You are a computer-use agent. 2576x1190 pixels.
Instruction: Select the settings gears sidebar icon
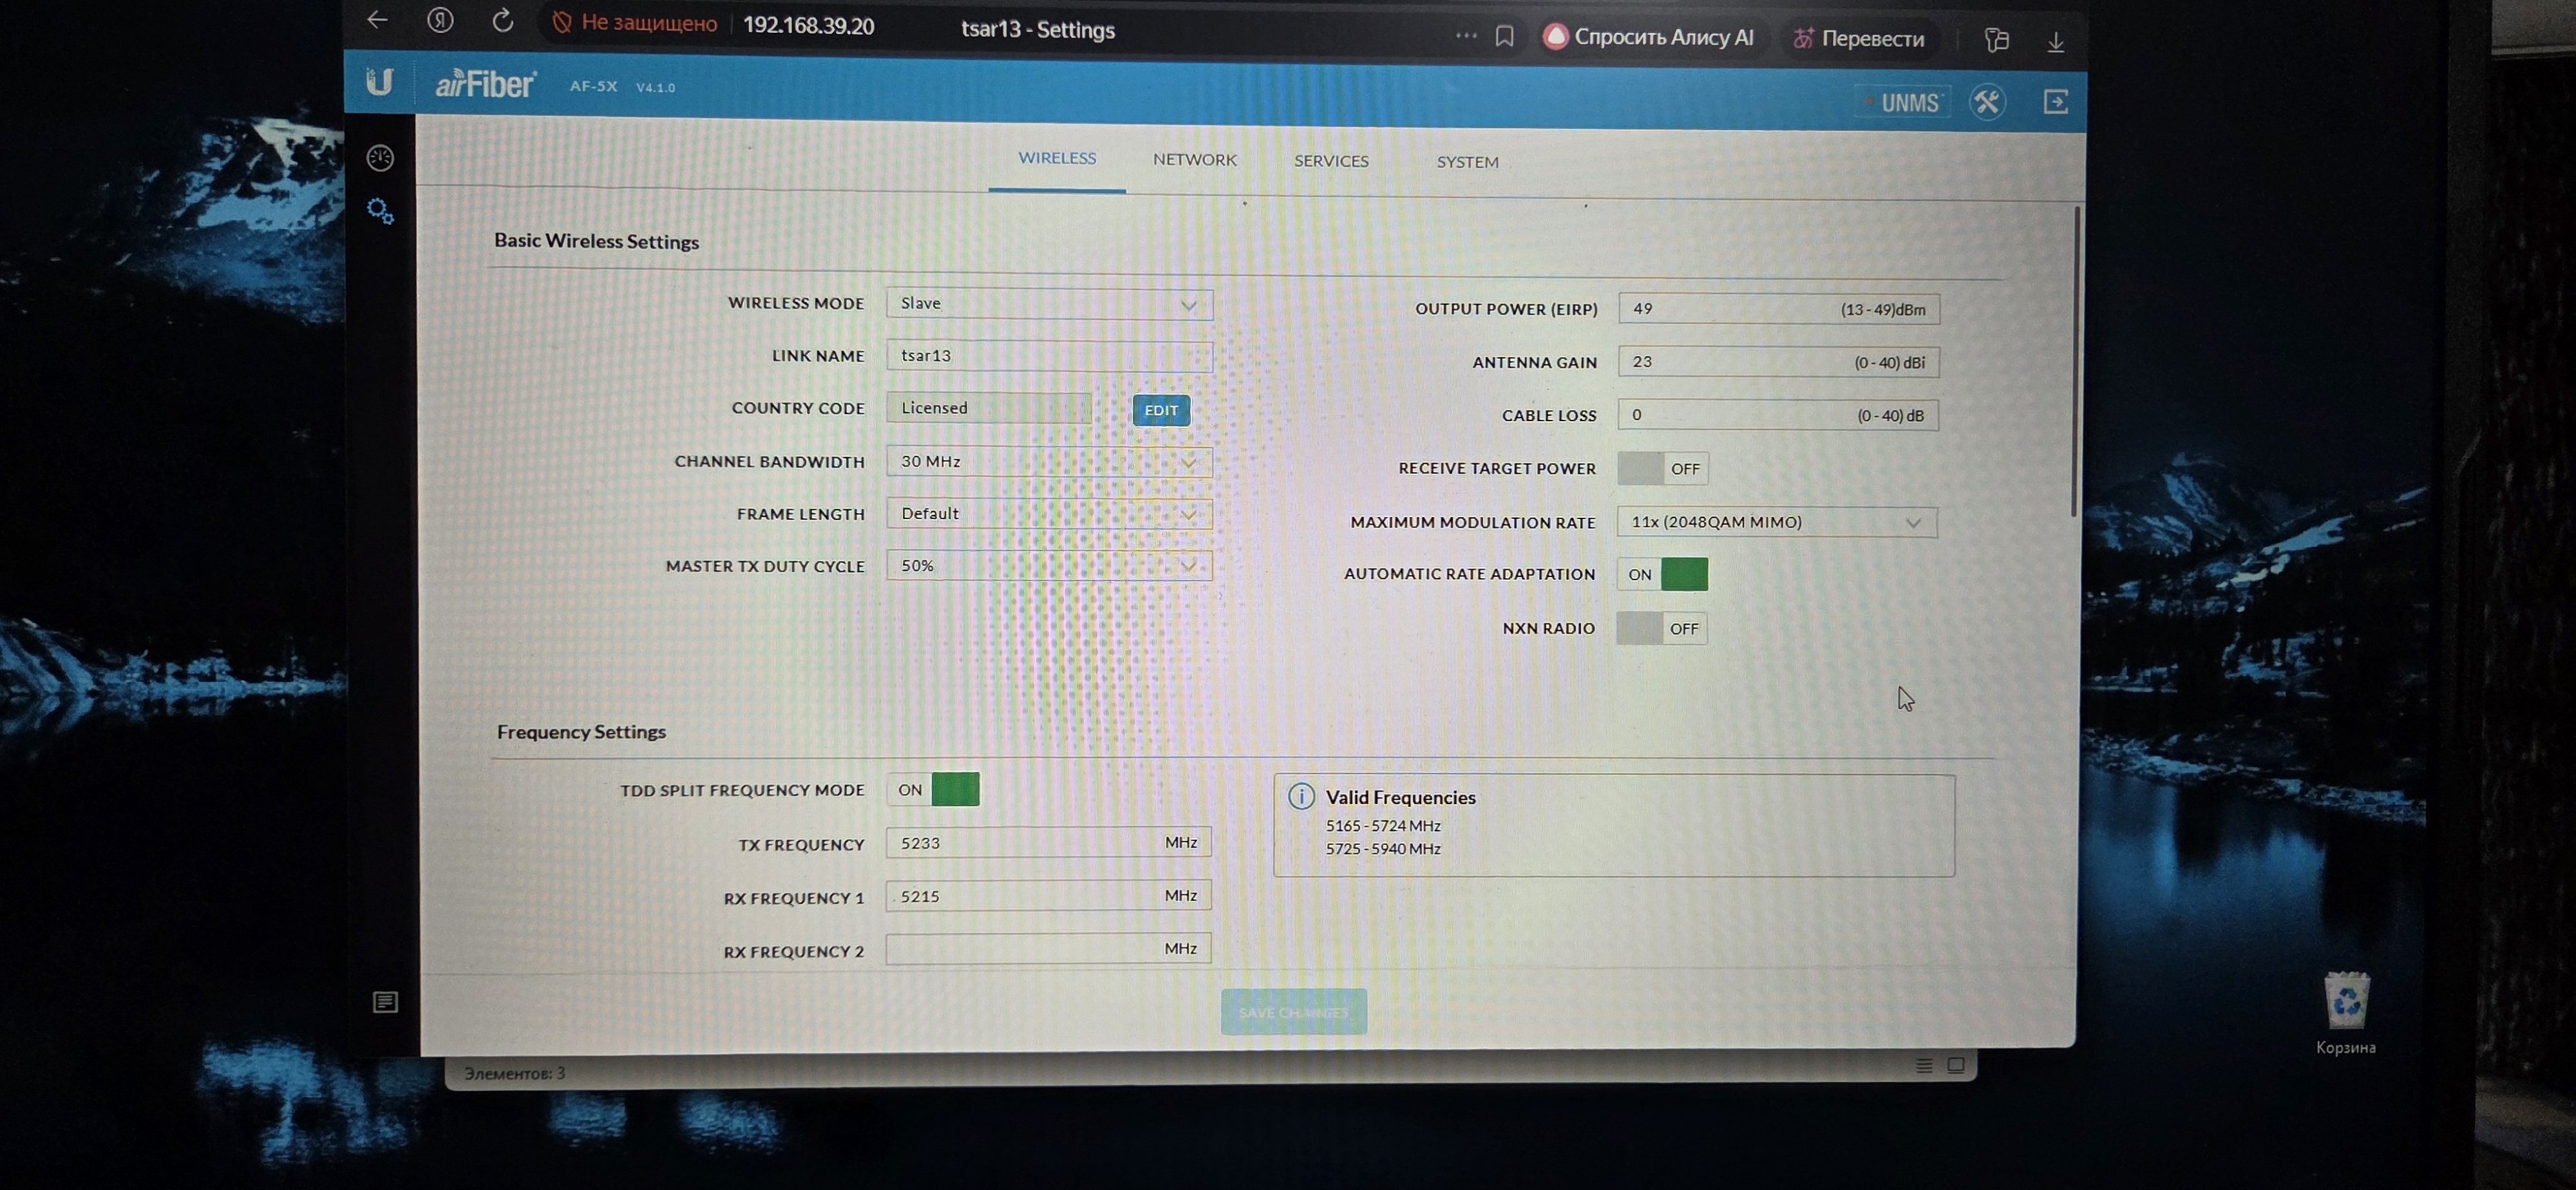[x=380, y=211]
